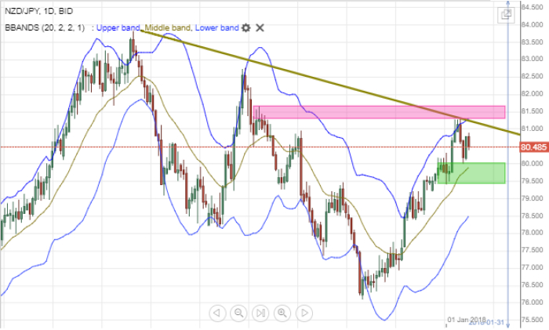
Task: Click the 76.000 price axis label
Action: click(532, 303)
